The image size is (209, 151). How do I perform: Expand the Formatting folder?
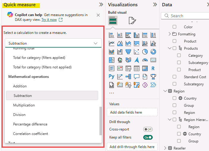click(170, 34)
